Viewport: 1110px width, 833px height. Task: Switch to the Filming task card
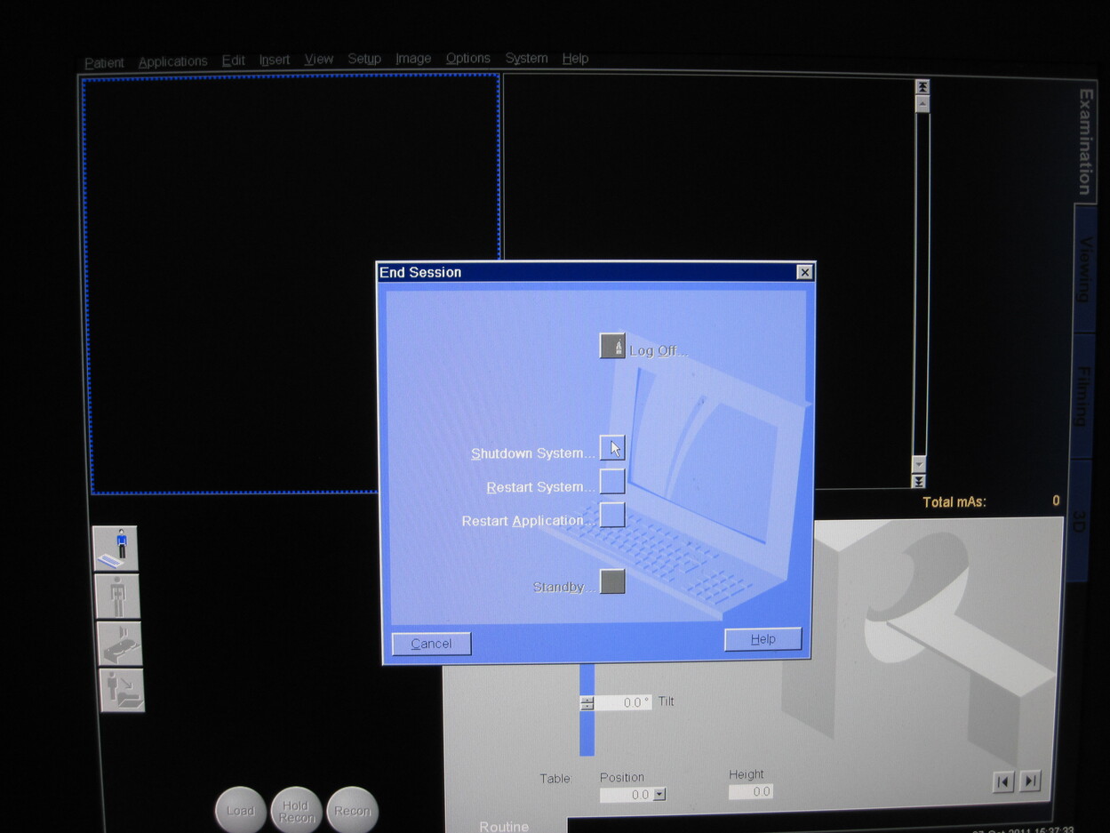click(x=1083, y=396)
